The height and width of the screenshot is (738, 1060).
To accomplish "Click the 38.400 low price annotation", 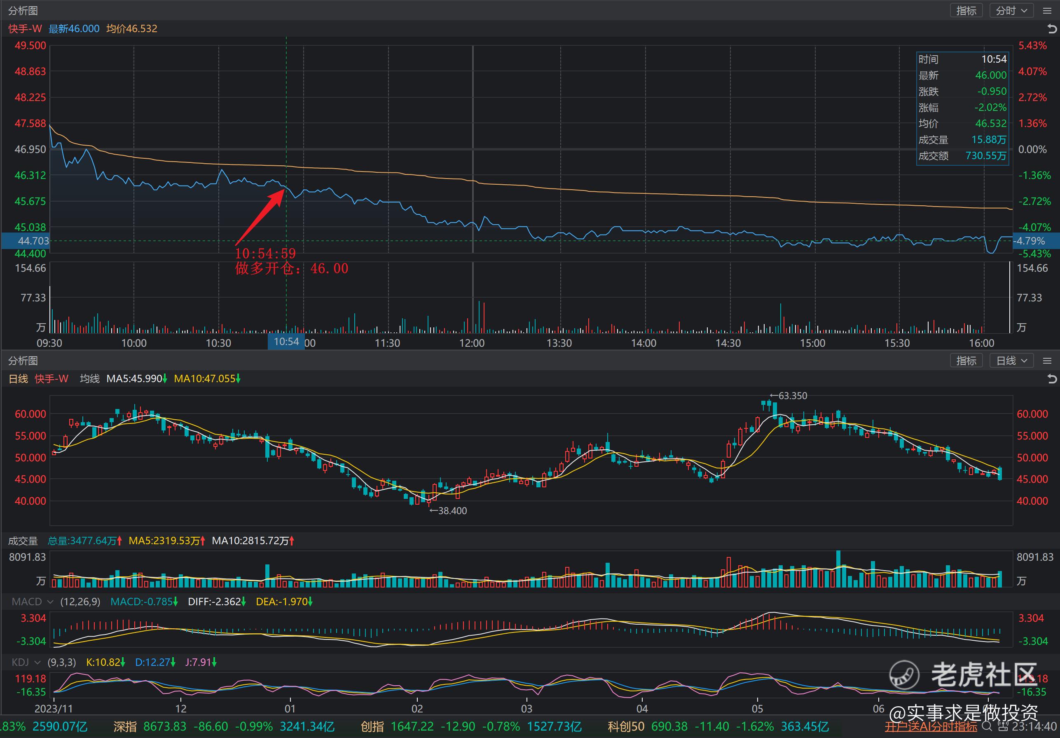I will (x=448, y=511).
